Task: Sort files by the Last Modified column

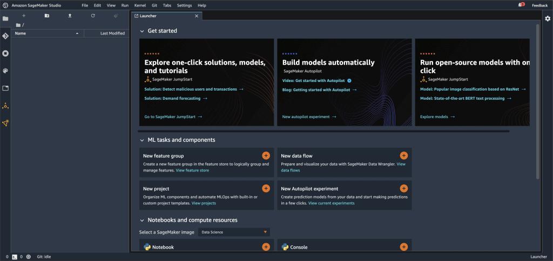Action: click(112, 33)
